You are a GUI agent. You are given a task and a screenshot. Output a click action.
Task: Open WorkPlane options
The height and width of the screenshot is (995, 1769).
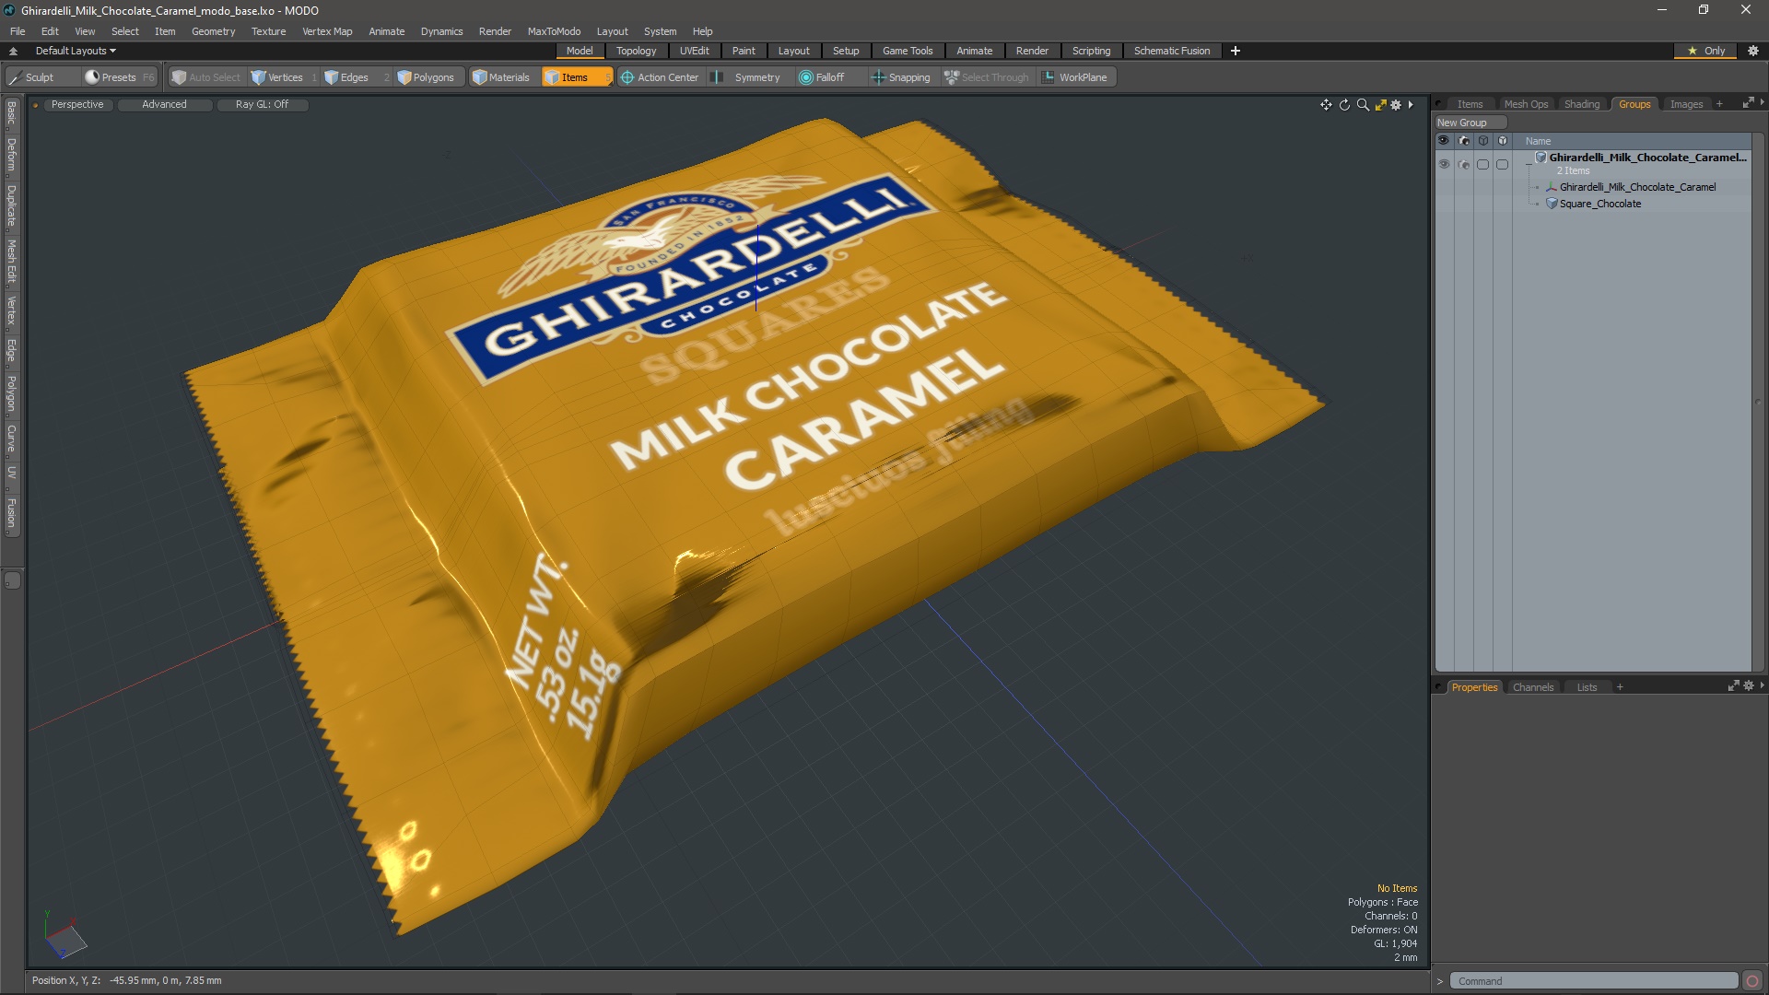1075,77
